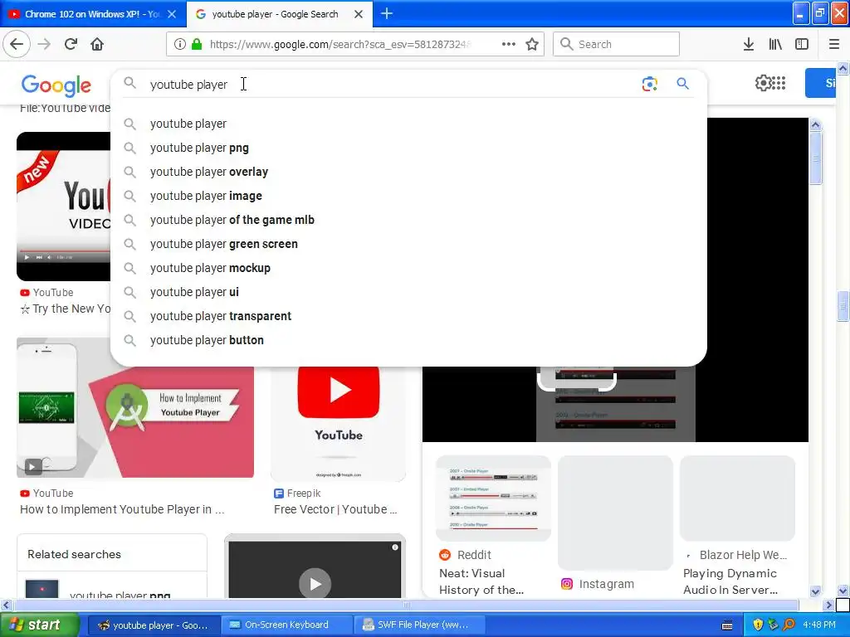Bookmark this page with the star icon
Screen dimensions: 850x637
coord(532,44)
